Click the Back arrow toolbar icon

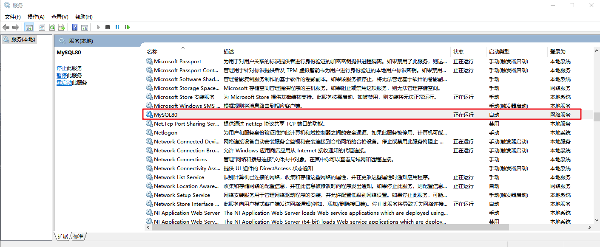click(6, 27)
